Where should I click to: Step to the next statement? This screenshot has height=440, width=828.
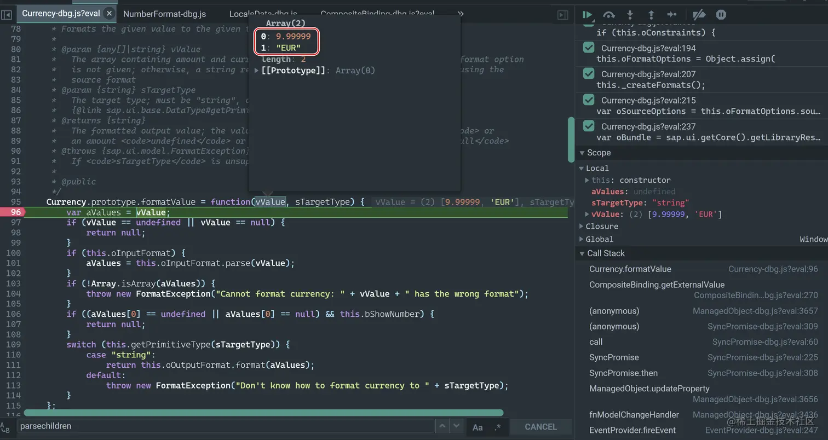coord(672,15)
